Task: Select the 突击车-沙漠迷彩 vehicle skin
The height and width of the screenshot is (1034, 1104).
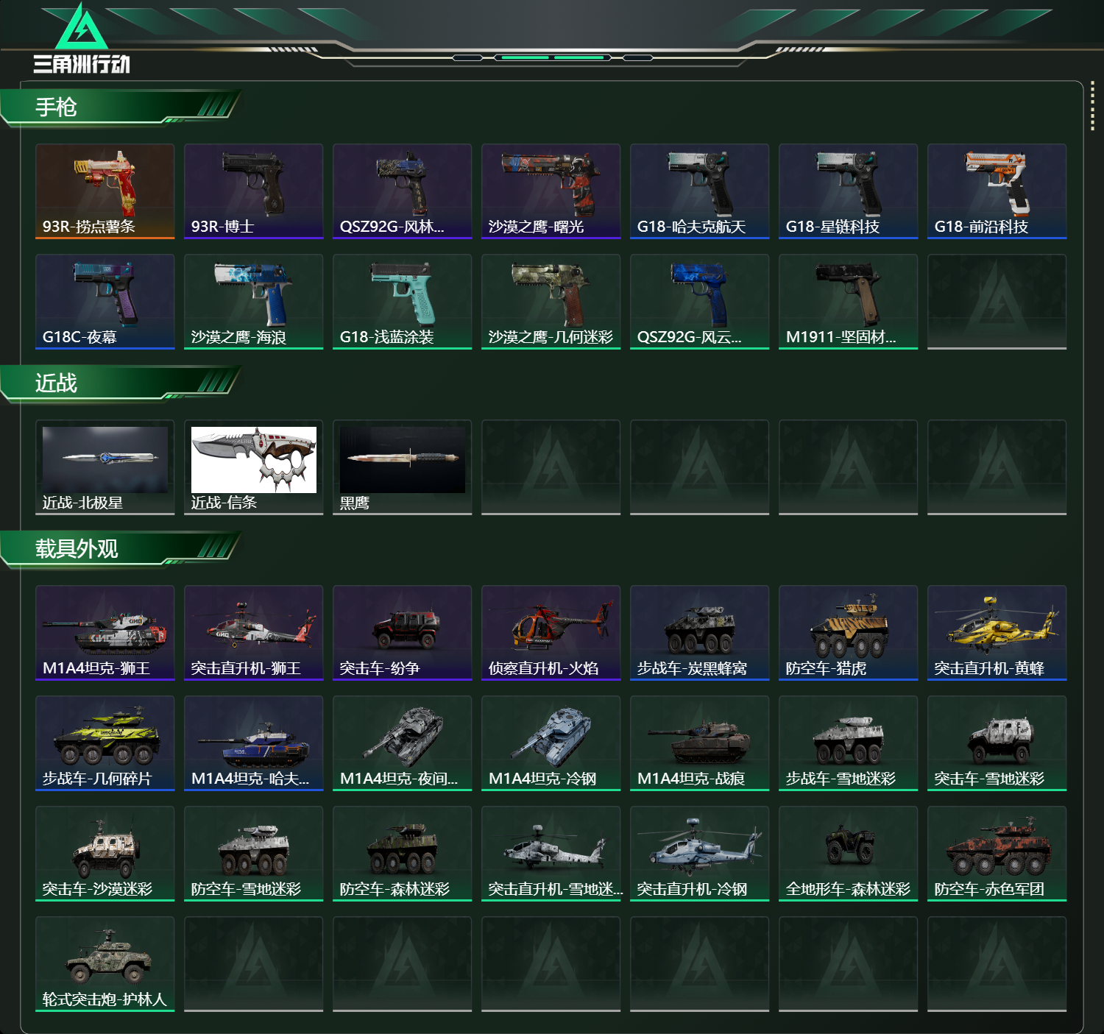Action: point(105,854)
